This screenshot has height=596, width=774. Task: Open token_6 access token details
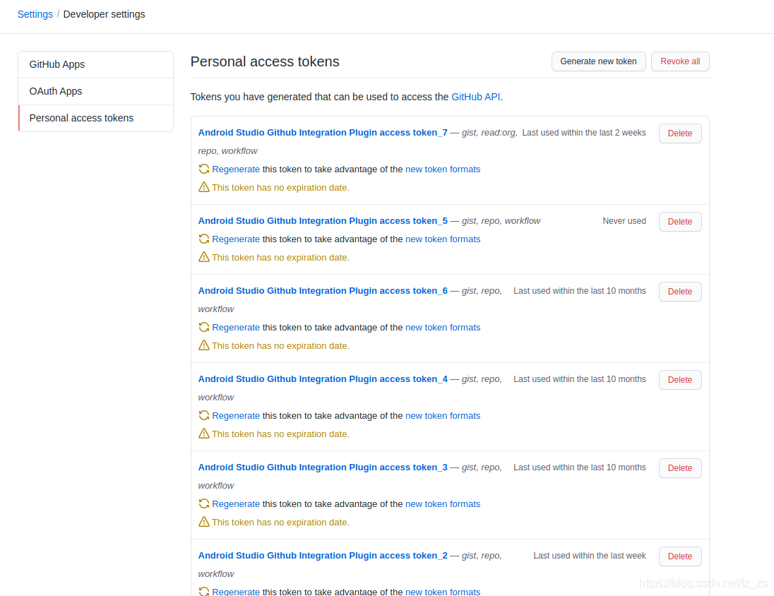click(323, 291)
